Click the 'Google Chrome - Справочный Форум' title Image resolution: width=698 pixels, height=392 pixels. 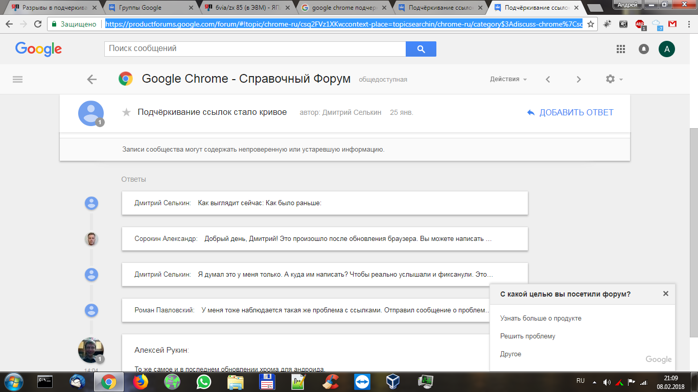tap(246, 79)
